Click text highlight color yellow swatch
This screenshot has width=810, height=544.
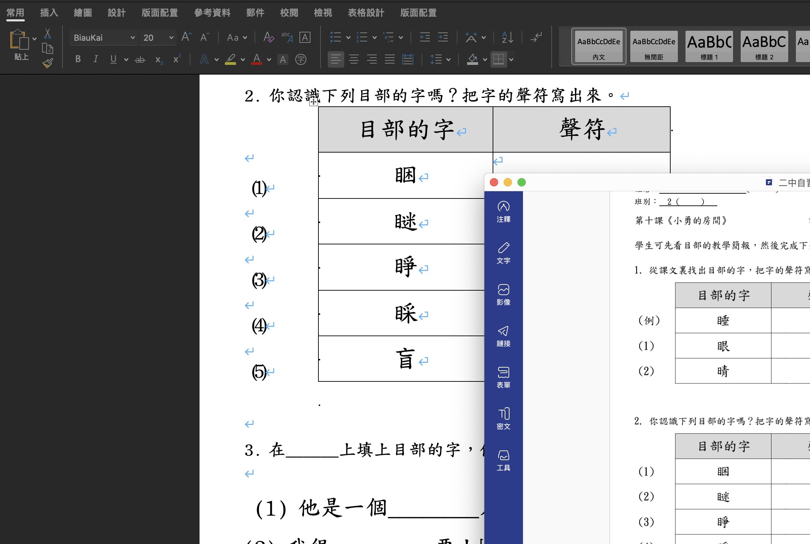[x=230, y=60]
